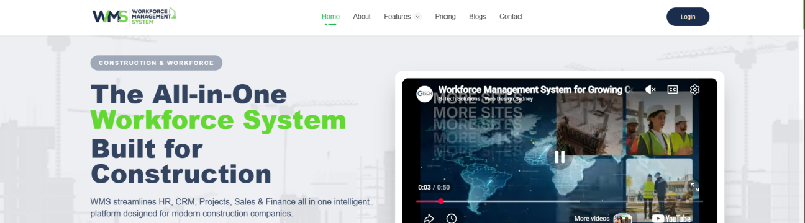This screenshot has width=805, height=223.
Task: Open the Features menu item
Action: [398, 17]
